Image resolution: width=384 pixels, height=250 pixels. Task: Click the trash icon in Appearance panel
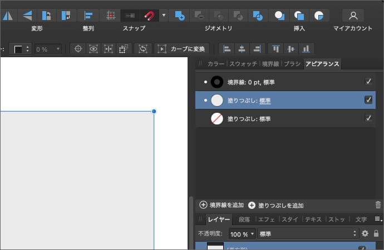378,205
